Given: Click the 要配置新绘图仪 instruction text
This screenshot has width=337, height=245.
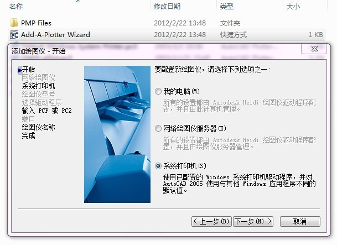Looking at the screenshot, I should 212,69.
